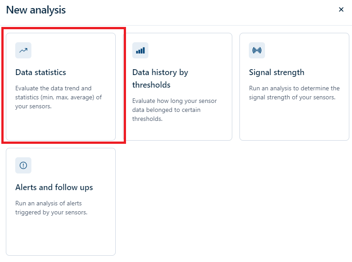Select the Alerts and follow ups title

point(54,187)
